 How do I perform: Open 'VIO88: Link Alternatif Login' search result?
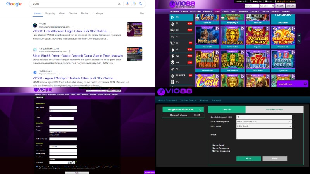(x=71, y=31)
